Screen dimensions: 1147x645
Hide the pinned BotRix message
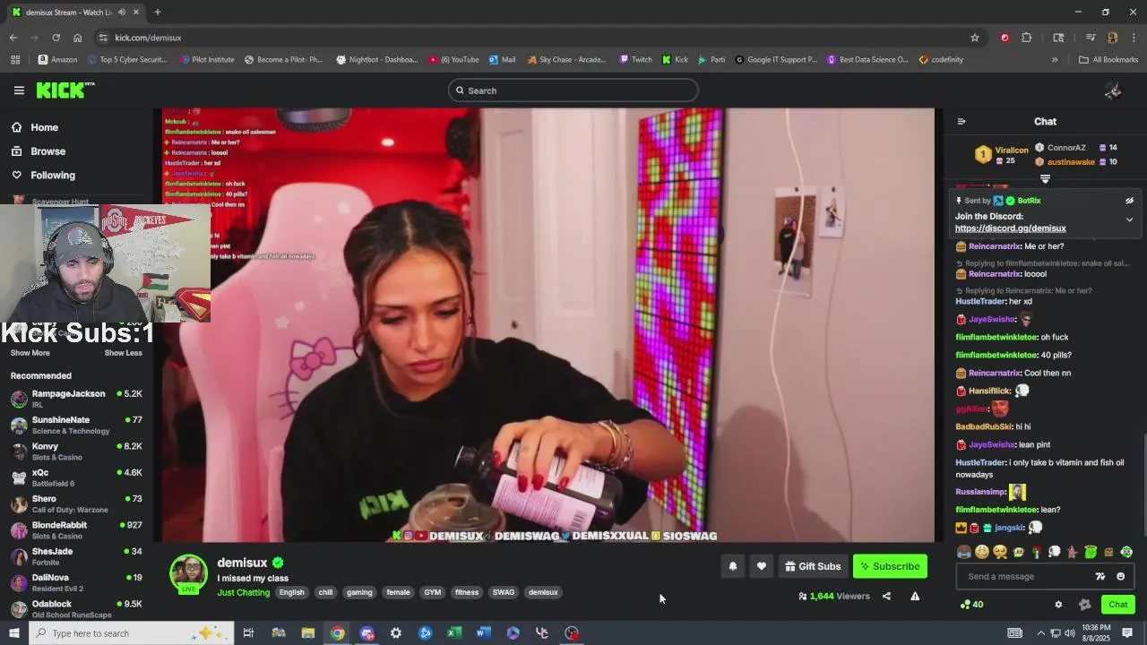tap(1129, 201)
